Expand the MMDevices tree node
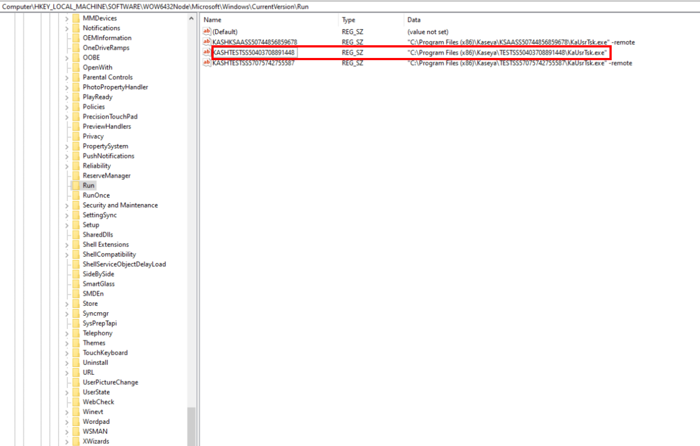700x446 pixels. (67, 18)
